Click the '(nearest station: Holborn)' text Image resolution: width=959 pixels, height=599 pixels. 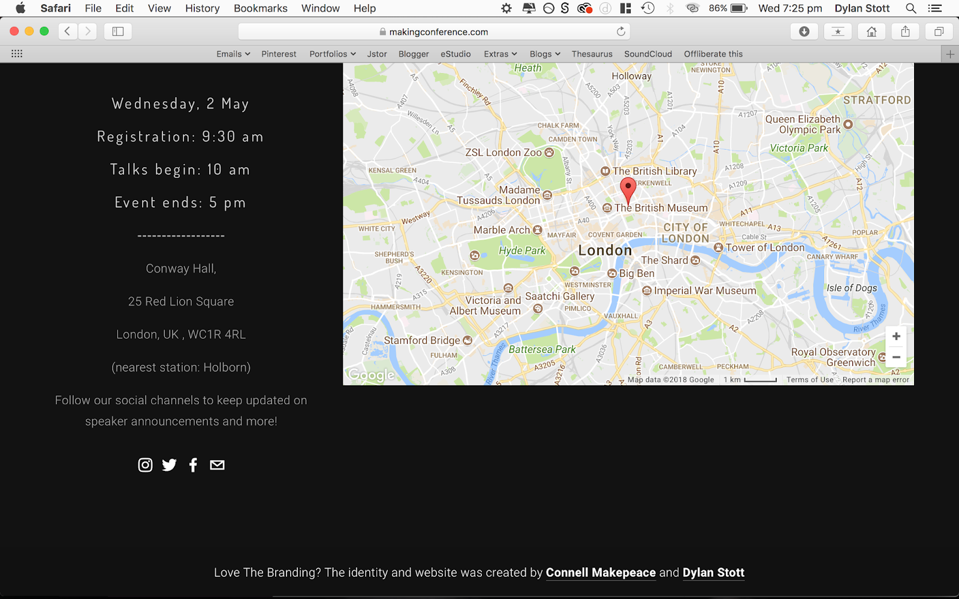click(181, 368)
